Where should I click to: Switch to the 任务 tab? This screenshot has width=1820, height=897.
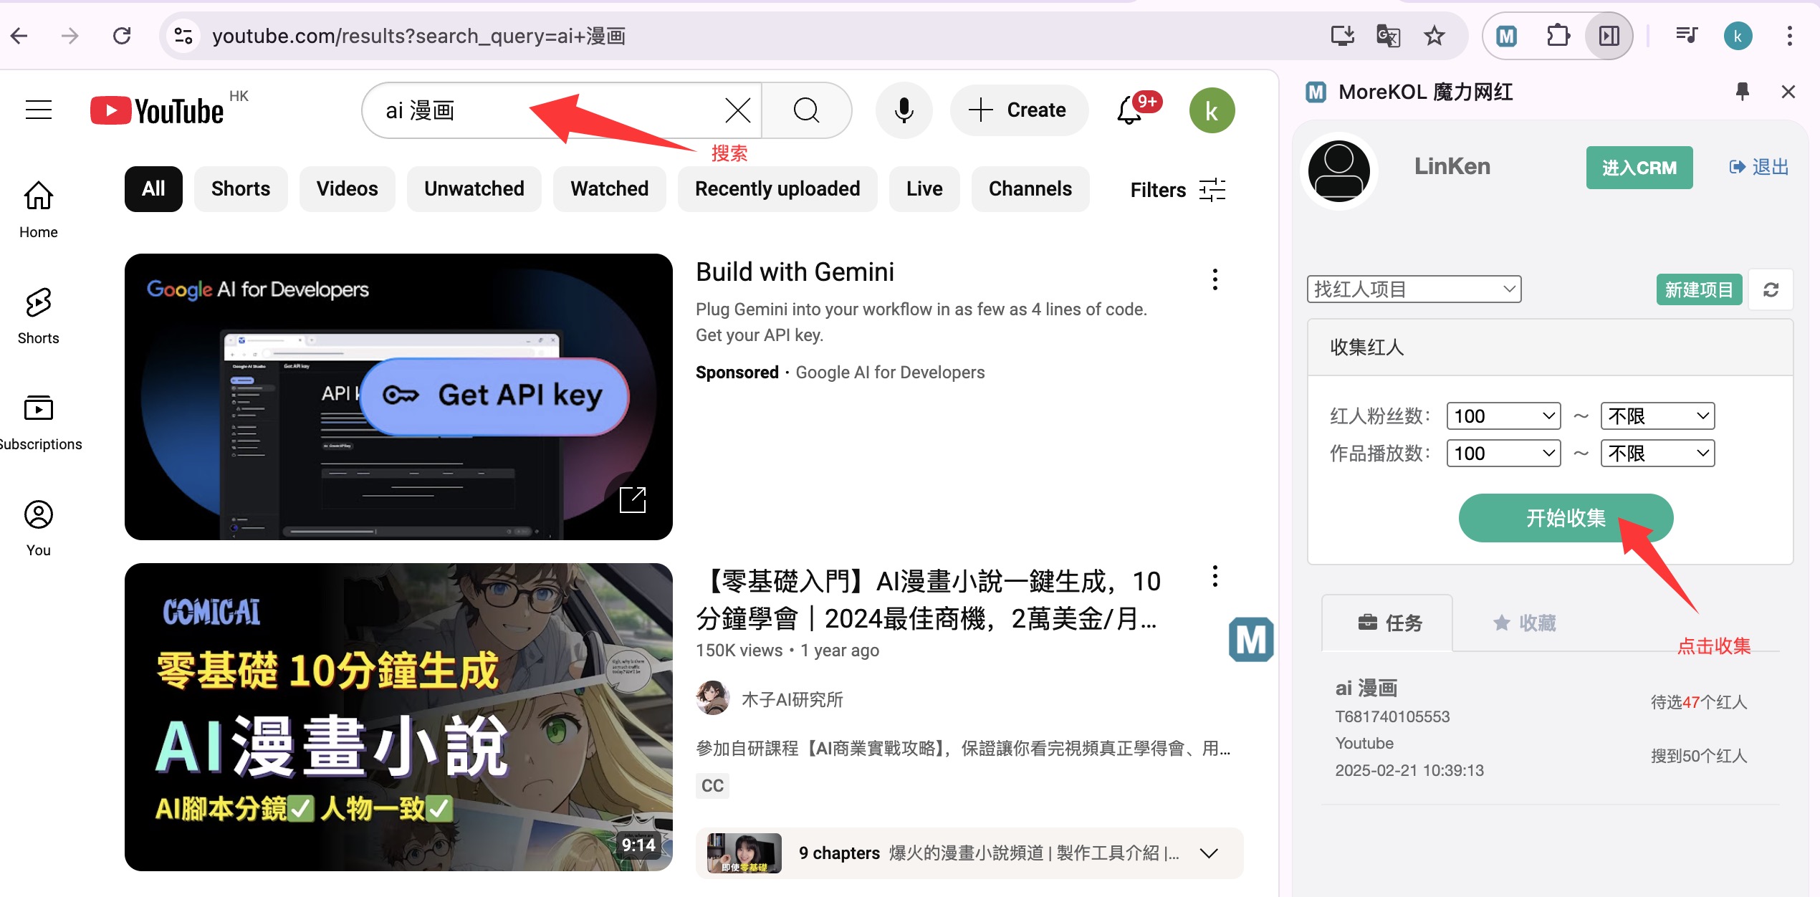pos(1388,623)
